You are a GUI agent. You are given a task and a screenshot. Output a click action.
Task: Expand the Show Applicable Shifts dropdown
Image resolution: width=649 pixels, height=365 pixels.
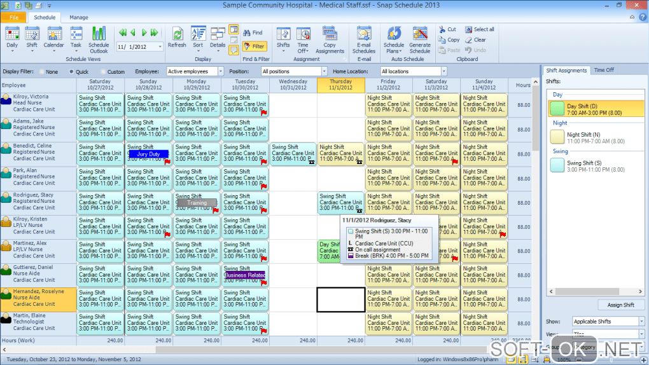pos(641,322)
